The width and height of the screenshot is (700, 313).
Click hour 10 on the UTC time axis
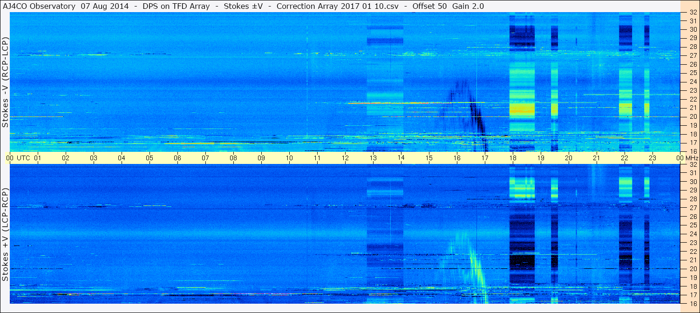[x=289, y=158]
